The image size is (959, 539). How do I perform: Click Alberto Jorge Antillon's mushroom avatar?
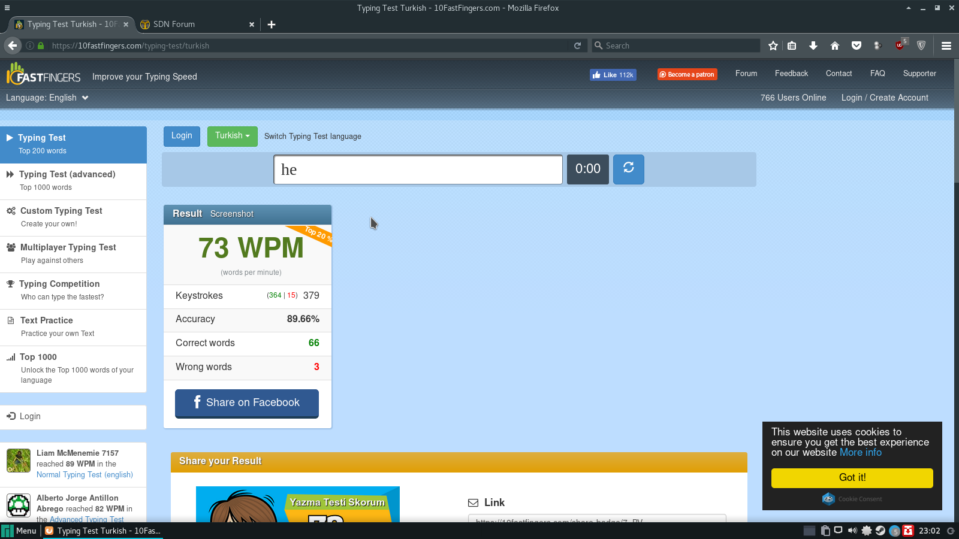19,505
